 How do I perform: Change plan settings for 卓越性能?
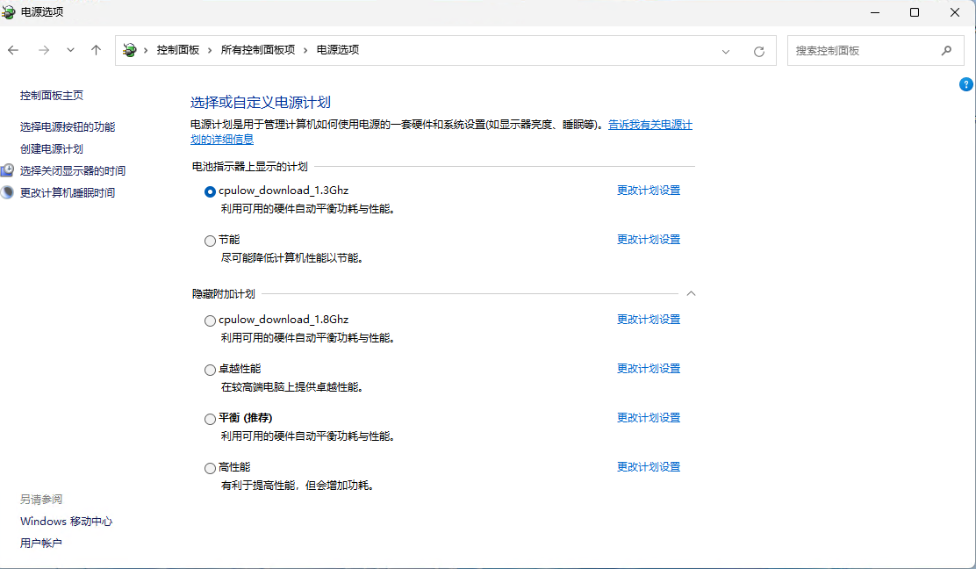tap(649, 369)
